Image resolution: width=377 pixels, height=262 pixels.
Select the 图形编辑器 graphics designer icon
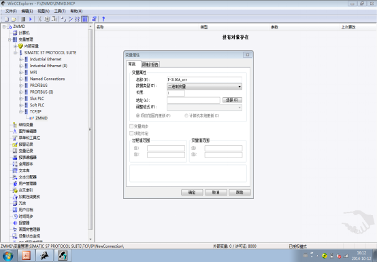pos(15,131)
